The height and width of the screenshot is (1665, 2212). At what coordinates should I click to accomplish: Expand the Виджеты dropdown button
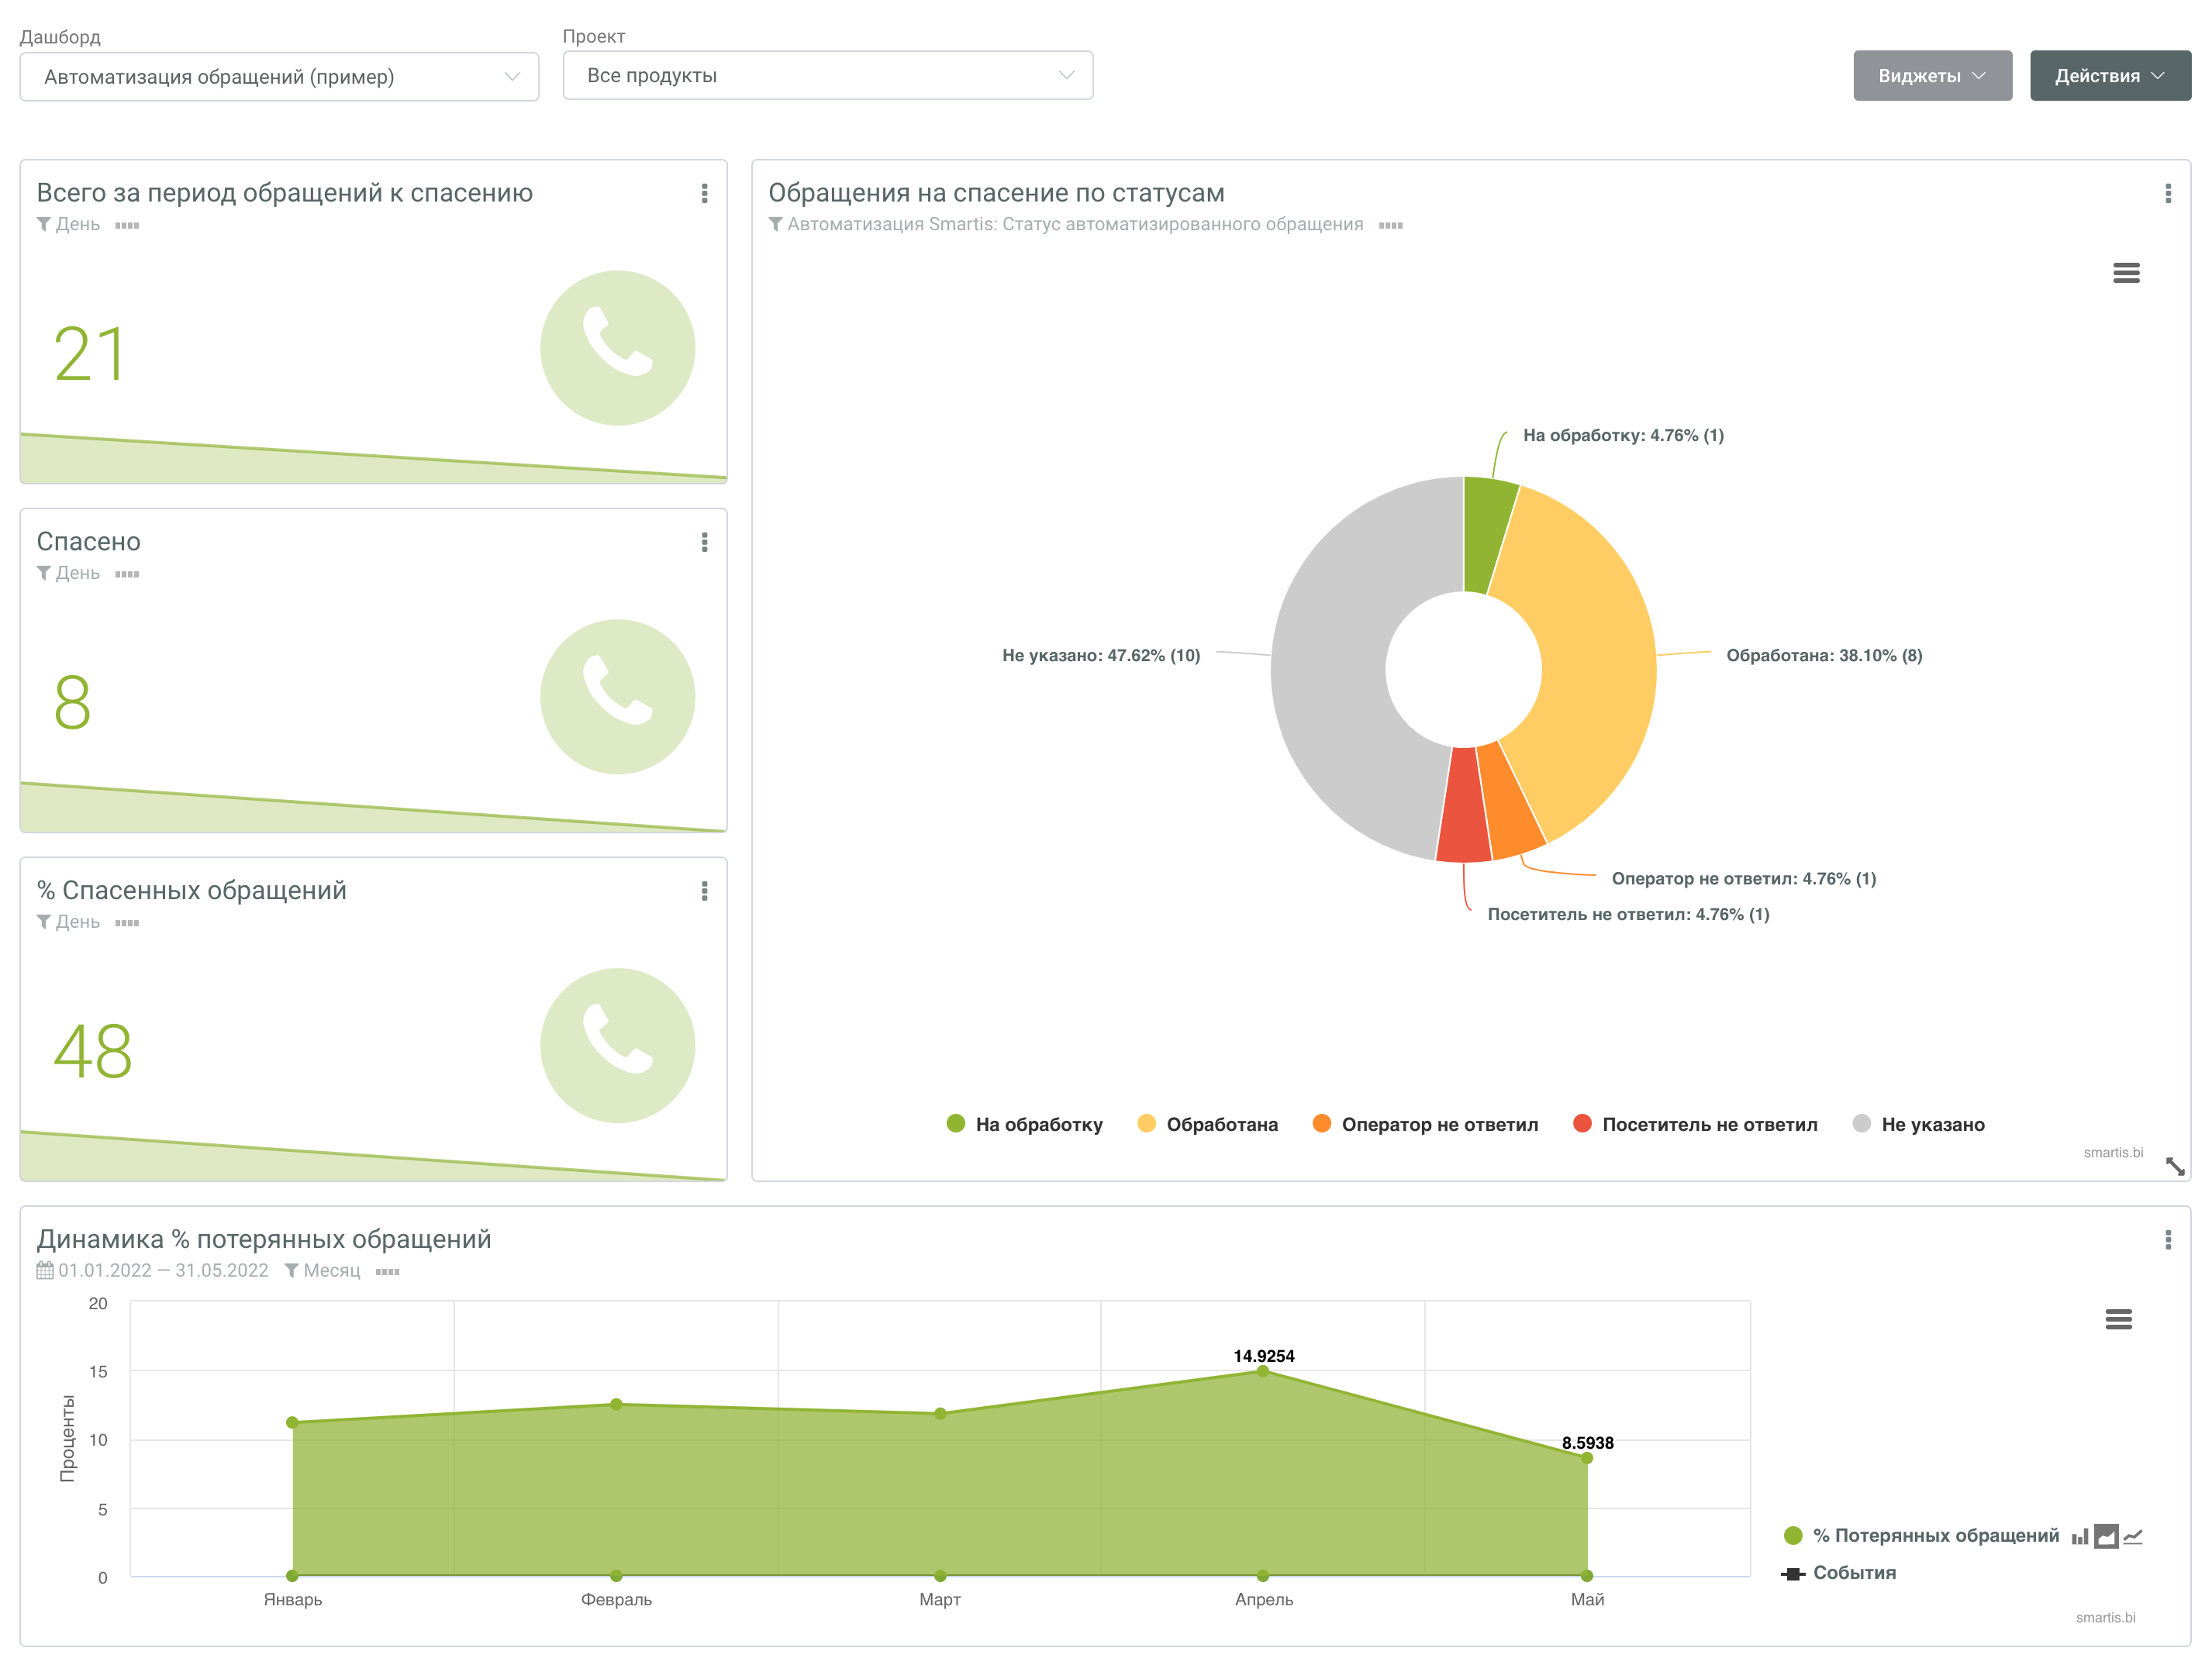click(1931, 76)
